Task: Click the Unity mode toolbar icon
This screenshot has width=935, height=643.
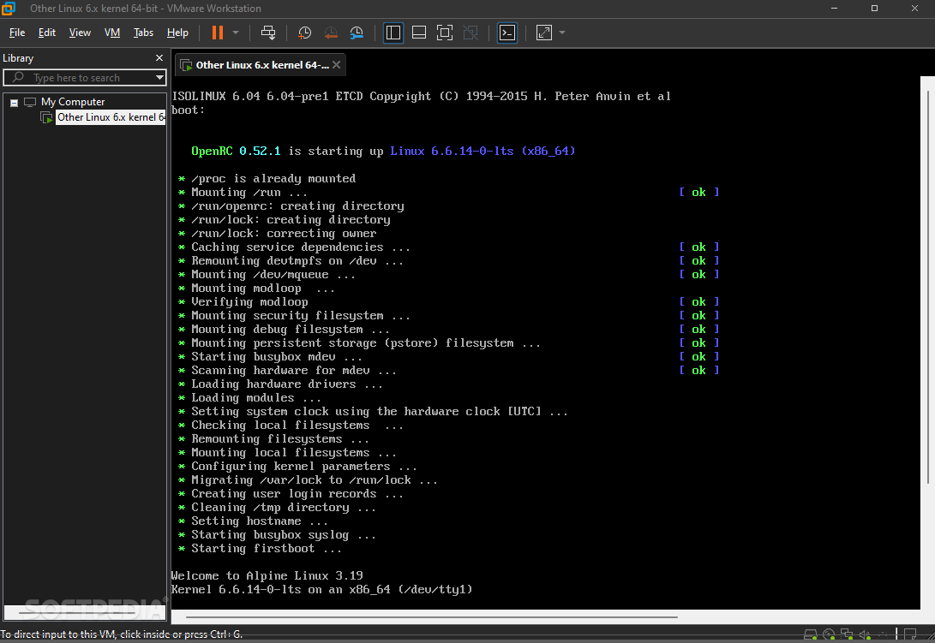Action: (470, 33)
